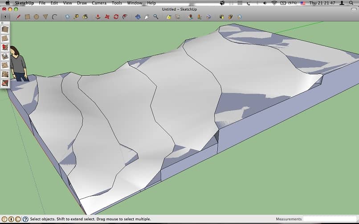Image resolution: width=359 pixels, height=224 pixels.
Task: Pick the Arc drawing tool
Action: pos(54,17)
